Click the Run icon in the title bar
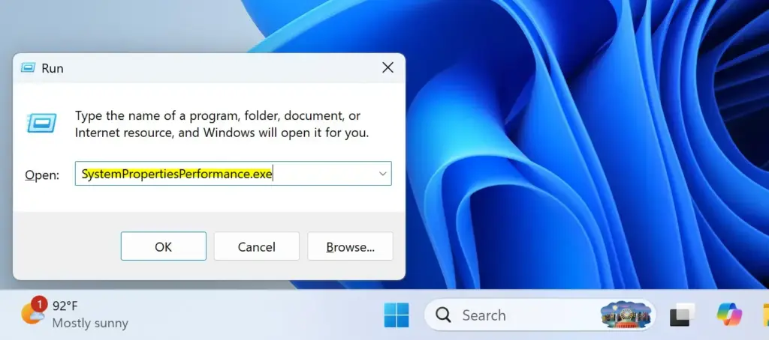The height and width of the screenshot is (340, 769). click(28, 68)
